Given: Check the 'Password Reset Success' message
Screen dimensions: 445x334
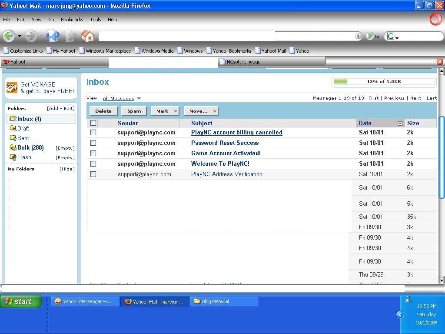Looking at the screenshot, I should pyautogui.click(x=93, y=143).
